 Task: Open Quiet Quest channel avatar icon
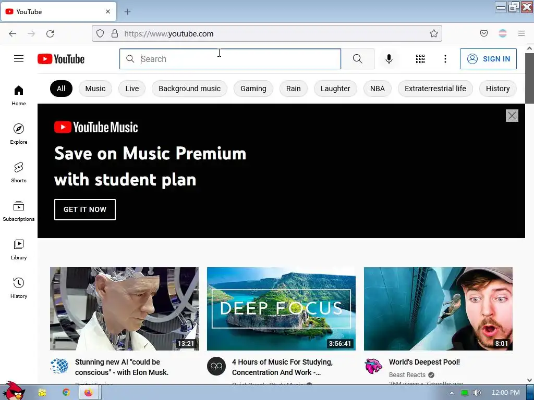click(216, 366)
